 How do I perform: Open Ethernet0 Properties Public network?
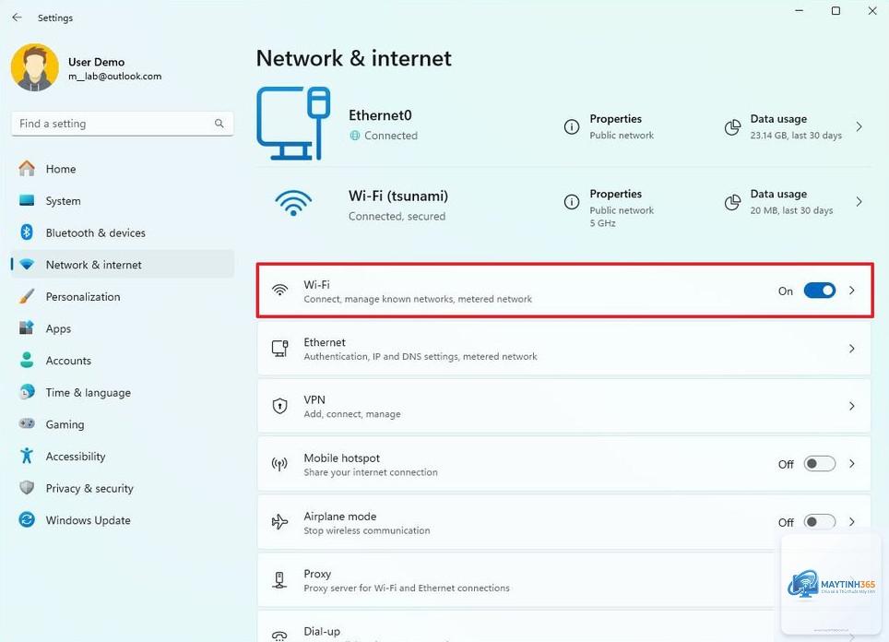tap(609, 126)
